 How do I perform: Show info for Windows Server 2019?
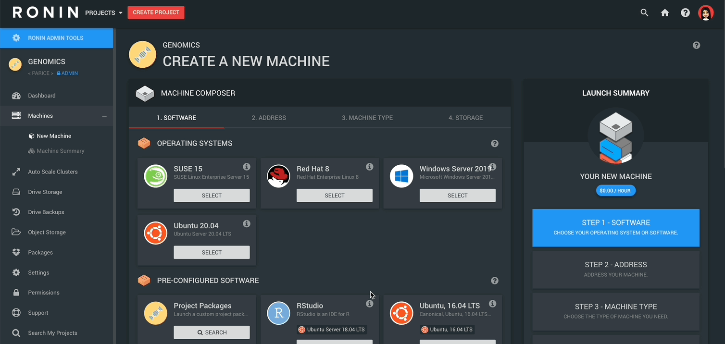click(x=493, y=167)
